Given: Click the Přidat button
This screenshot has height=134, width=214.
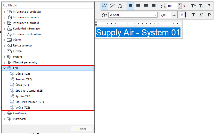Looking at the screenshot, I should click(x=82, y=129).
